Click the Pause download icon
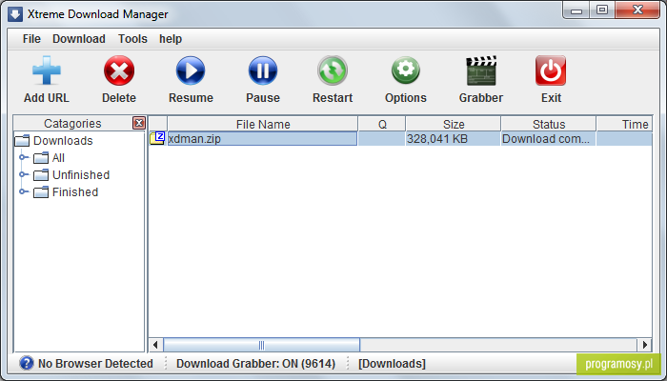Viewport: 667px width, 381px height. point(263,70)
